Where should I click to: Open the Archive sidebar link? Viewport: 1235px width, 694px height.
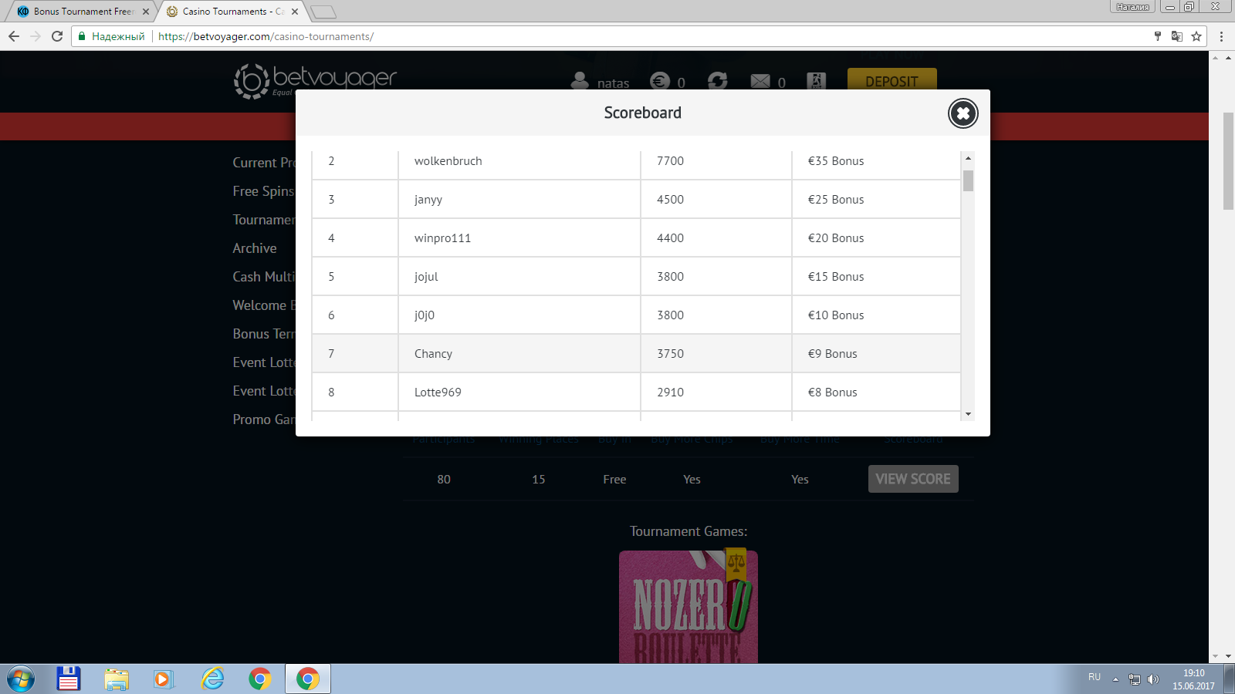click(255, 248)
